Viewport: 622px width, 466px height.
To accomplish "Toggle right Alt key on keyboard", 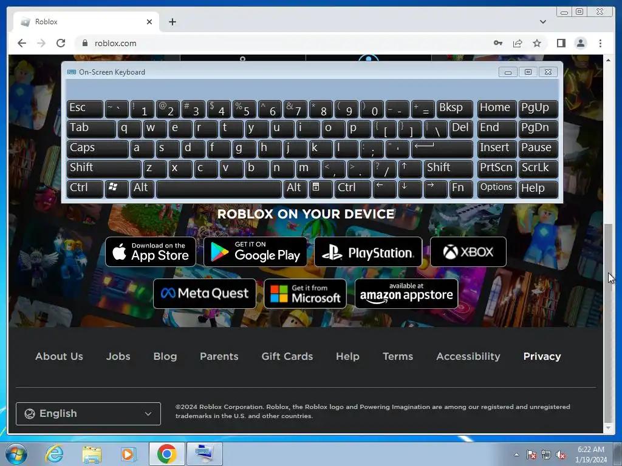I will tap(296, 189).
